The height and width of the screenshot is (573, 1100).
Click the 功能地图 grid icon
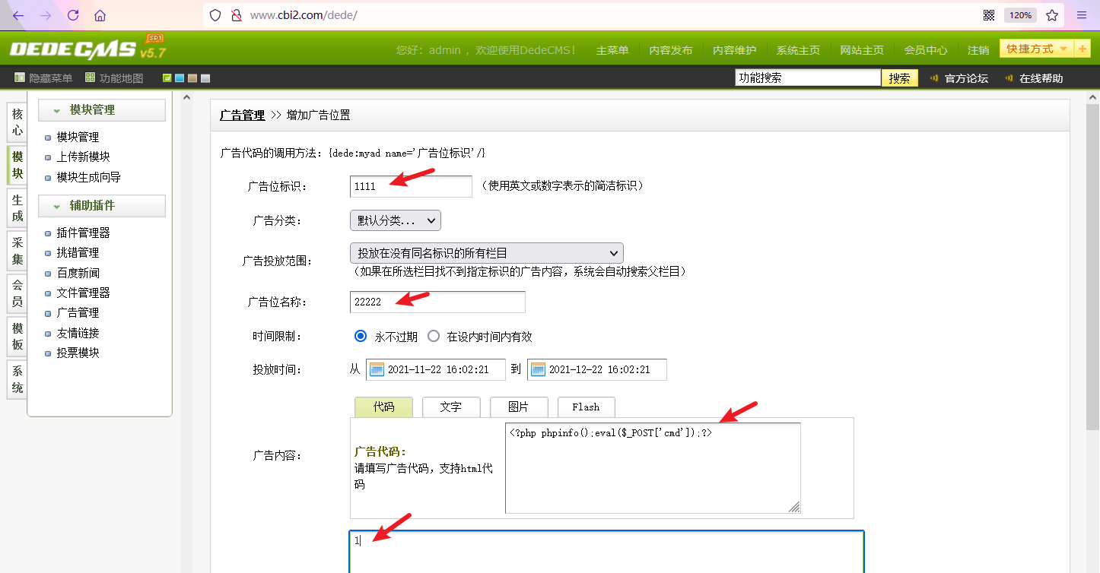[91, 78]
